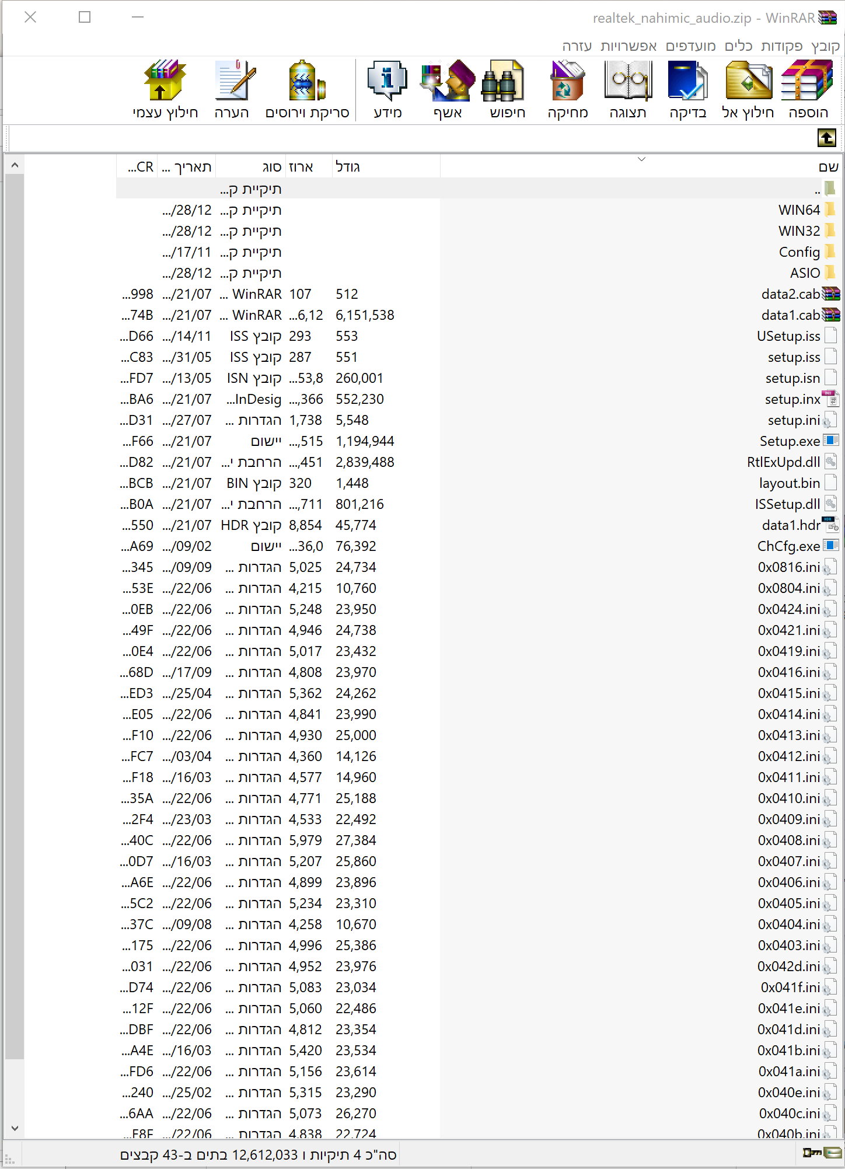Click the RtlExUpd.dll file icon
Screen dimensions: 845x1169
pos(831,462)
